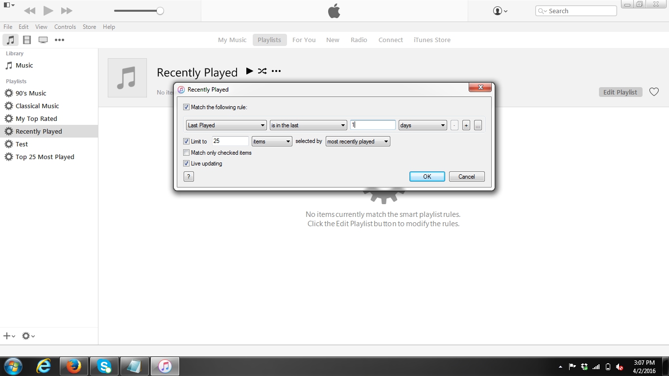Viewport: 669px width, 376px height.
Task: Switch to the My Music tab
Action: click(232, 40)
